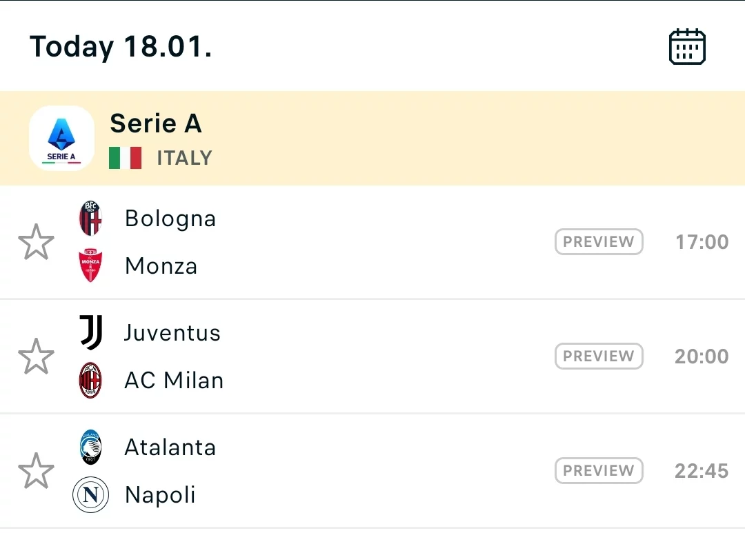The width and height of the screenshot is (745, 533).
Task: Click the Juventus logo
Action: [90, 332]
